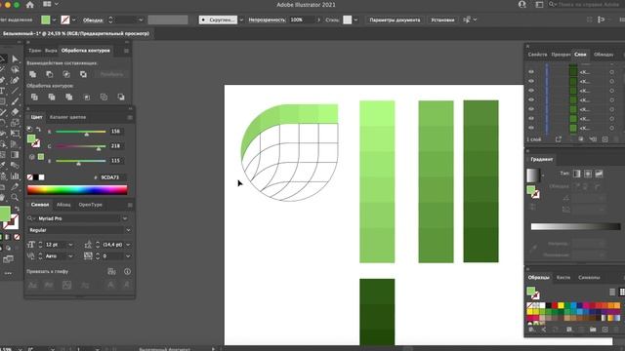Select the Column Graph tool
The height and width of the screenshot is (351, 625).
tap(15, 175)
